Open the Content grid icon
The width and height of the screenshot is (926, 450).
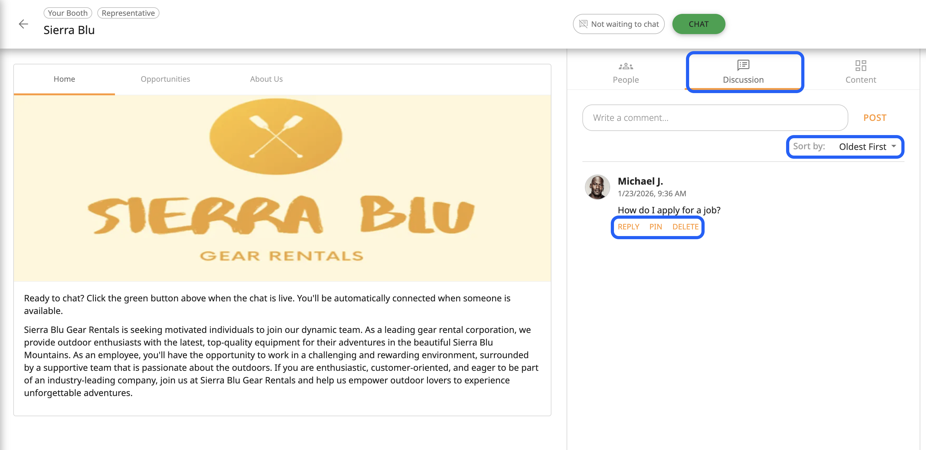click(861, 66)
